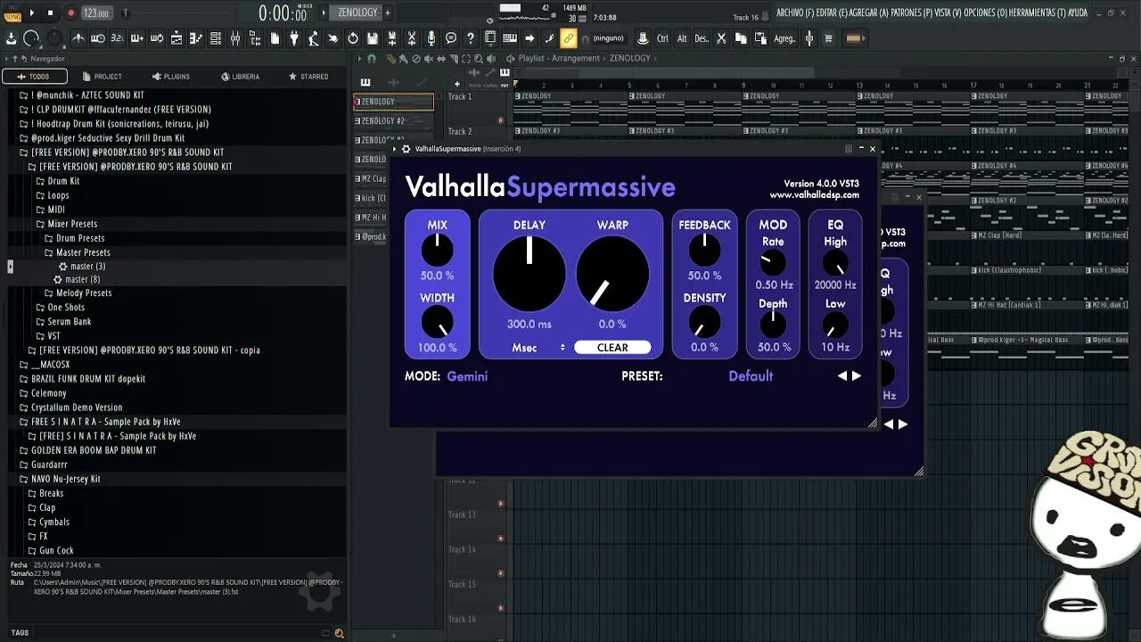Click the typing keyboard to piano icon
The height and width of the screenshot is (642, 1141).
point(510,38)
